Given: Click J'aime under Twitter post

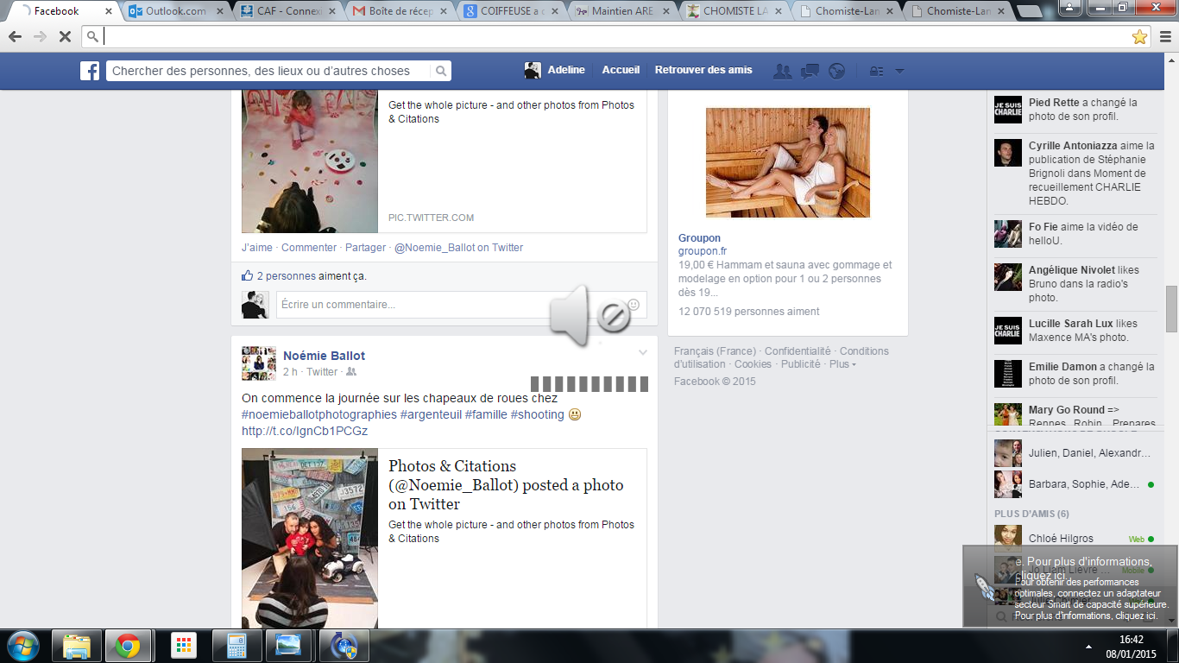Looking at the screenshot, I should coord(257,248).
